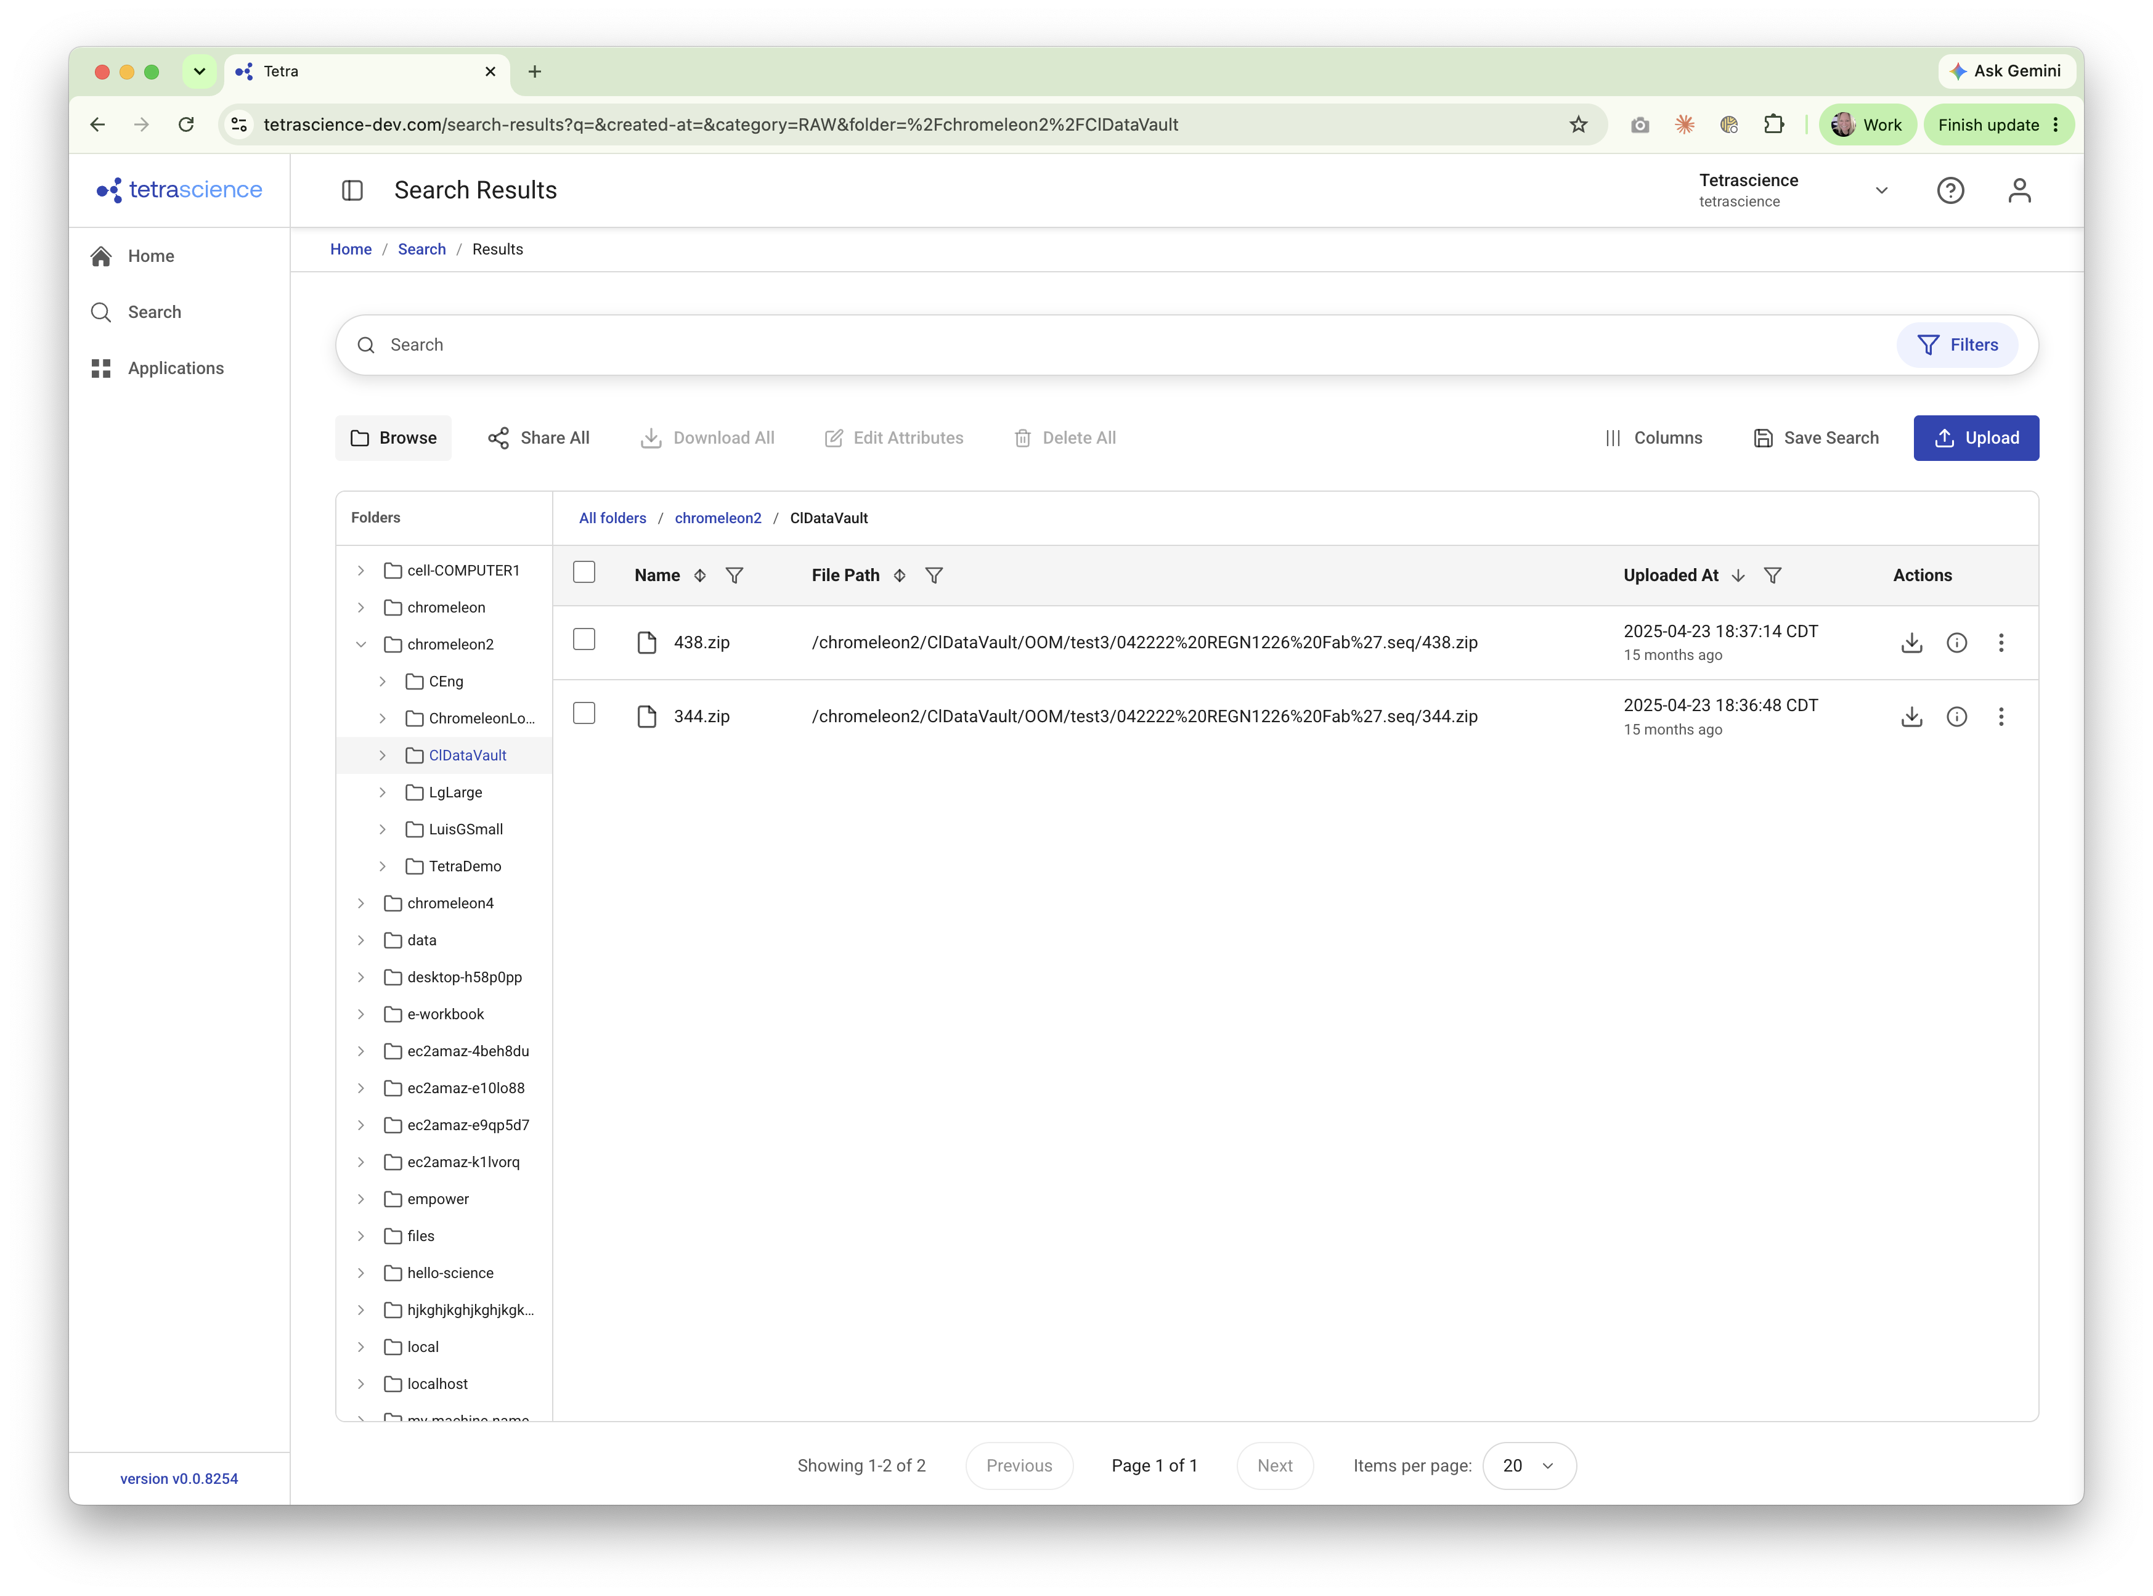Image resolution: width=2153 pixels, height=1596 pixels.
Task: Download the 344.zip file
Action: (1911, 717)
